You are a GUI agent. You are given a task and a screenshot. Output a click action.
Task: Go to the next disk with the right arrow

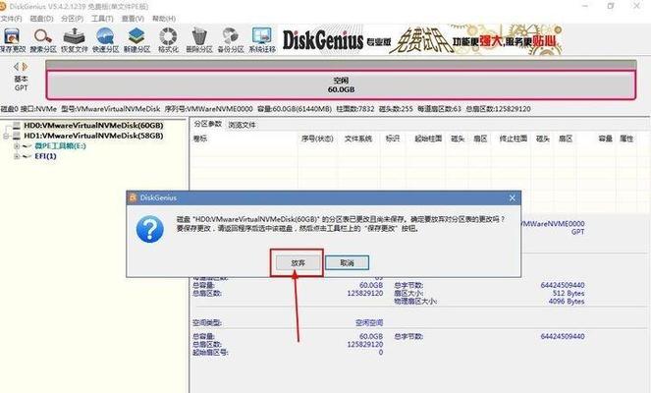tap(25, 67)
